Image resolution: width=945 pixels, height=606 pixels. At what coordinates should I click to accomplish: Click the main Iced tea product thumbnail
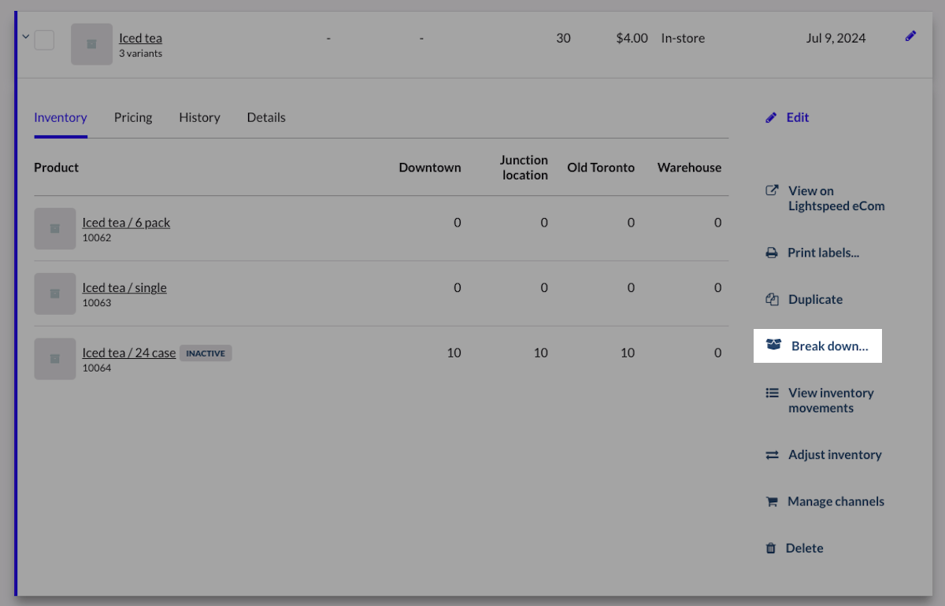point(91,44)
